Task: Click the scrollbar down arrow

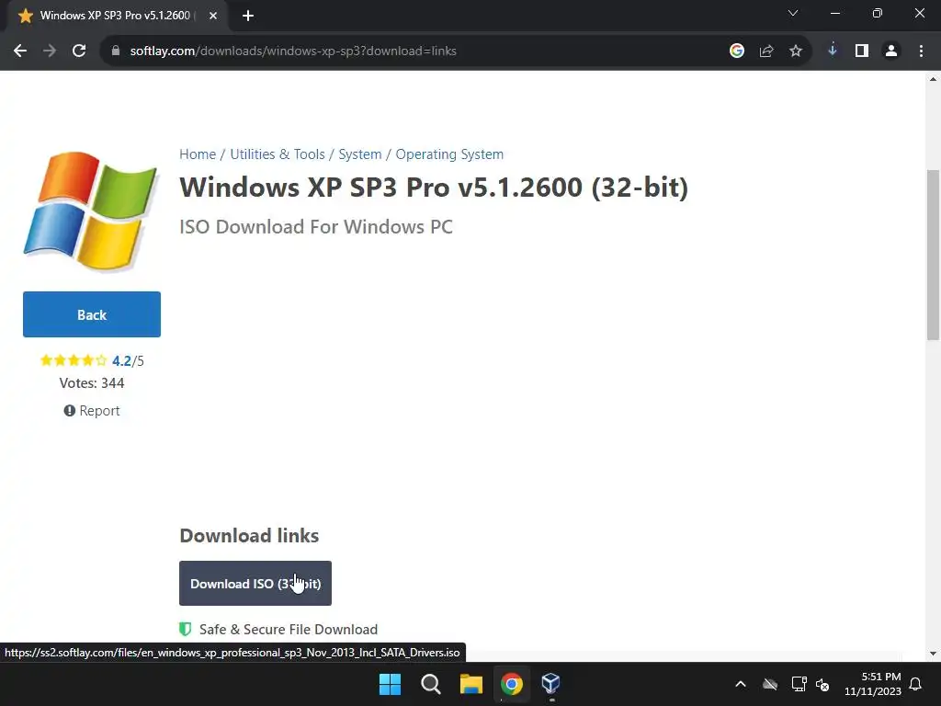Action: [x=933, y=654]
